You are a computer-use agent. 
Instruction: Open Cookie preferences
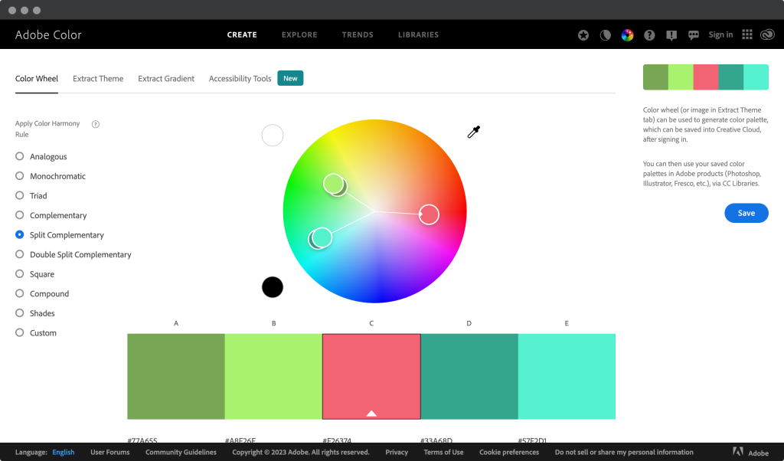[x=510, y=452]
